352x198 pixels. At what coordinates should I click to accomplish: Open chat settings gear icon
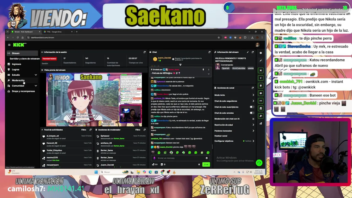pos(199,164)
